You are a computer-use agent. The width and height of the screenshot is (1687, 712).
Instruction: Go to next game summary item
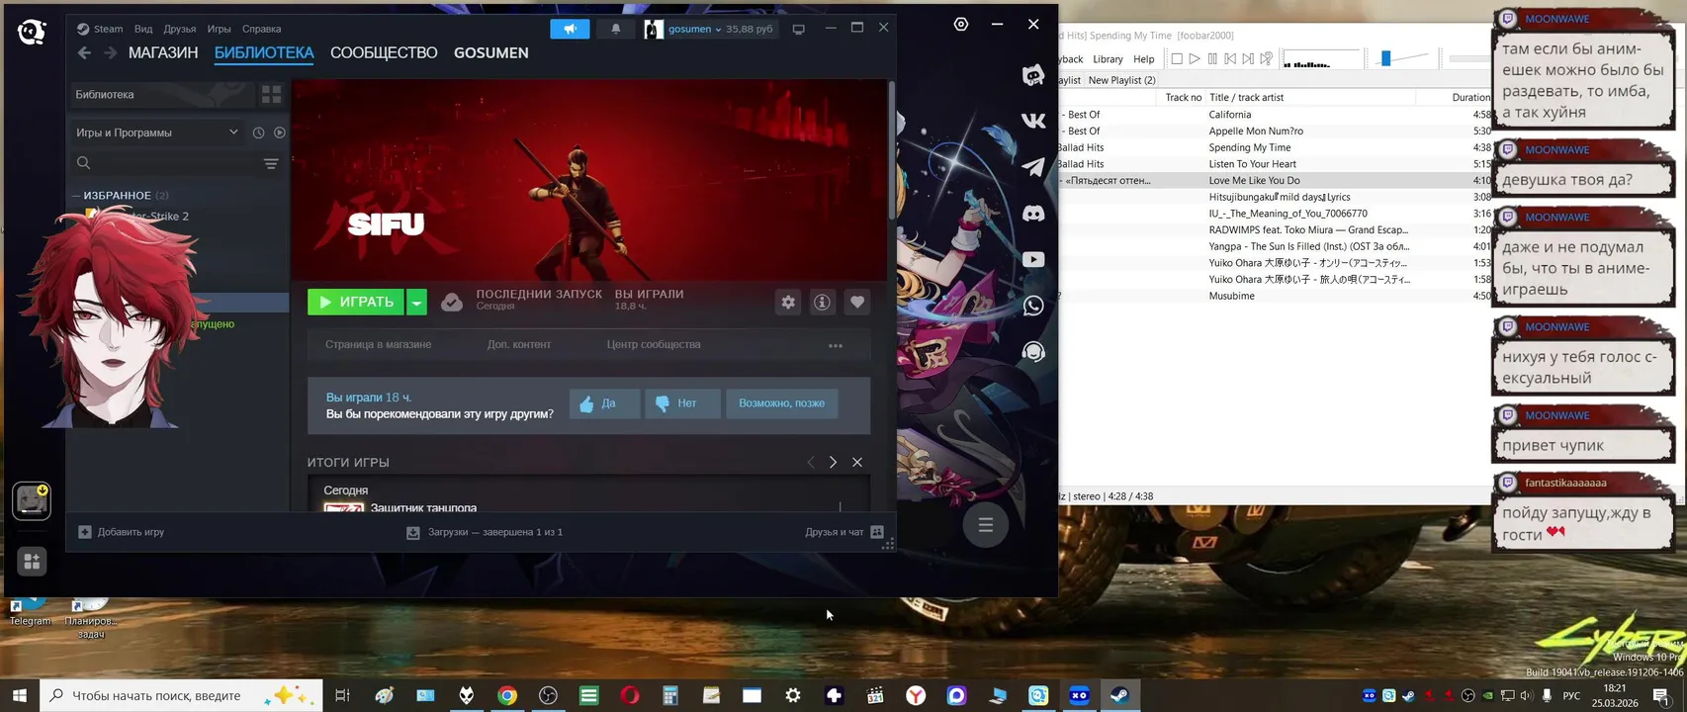[833, 462]
